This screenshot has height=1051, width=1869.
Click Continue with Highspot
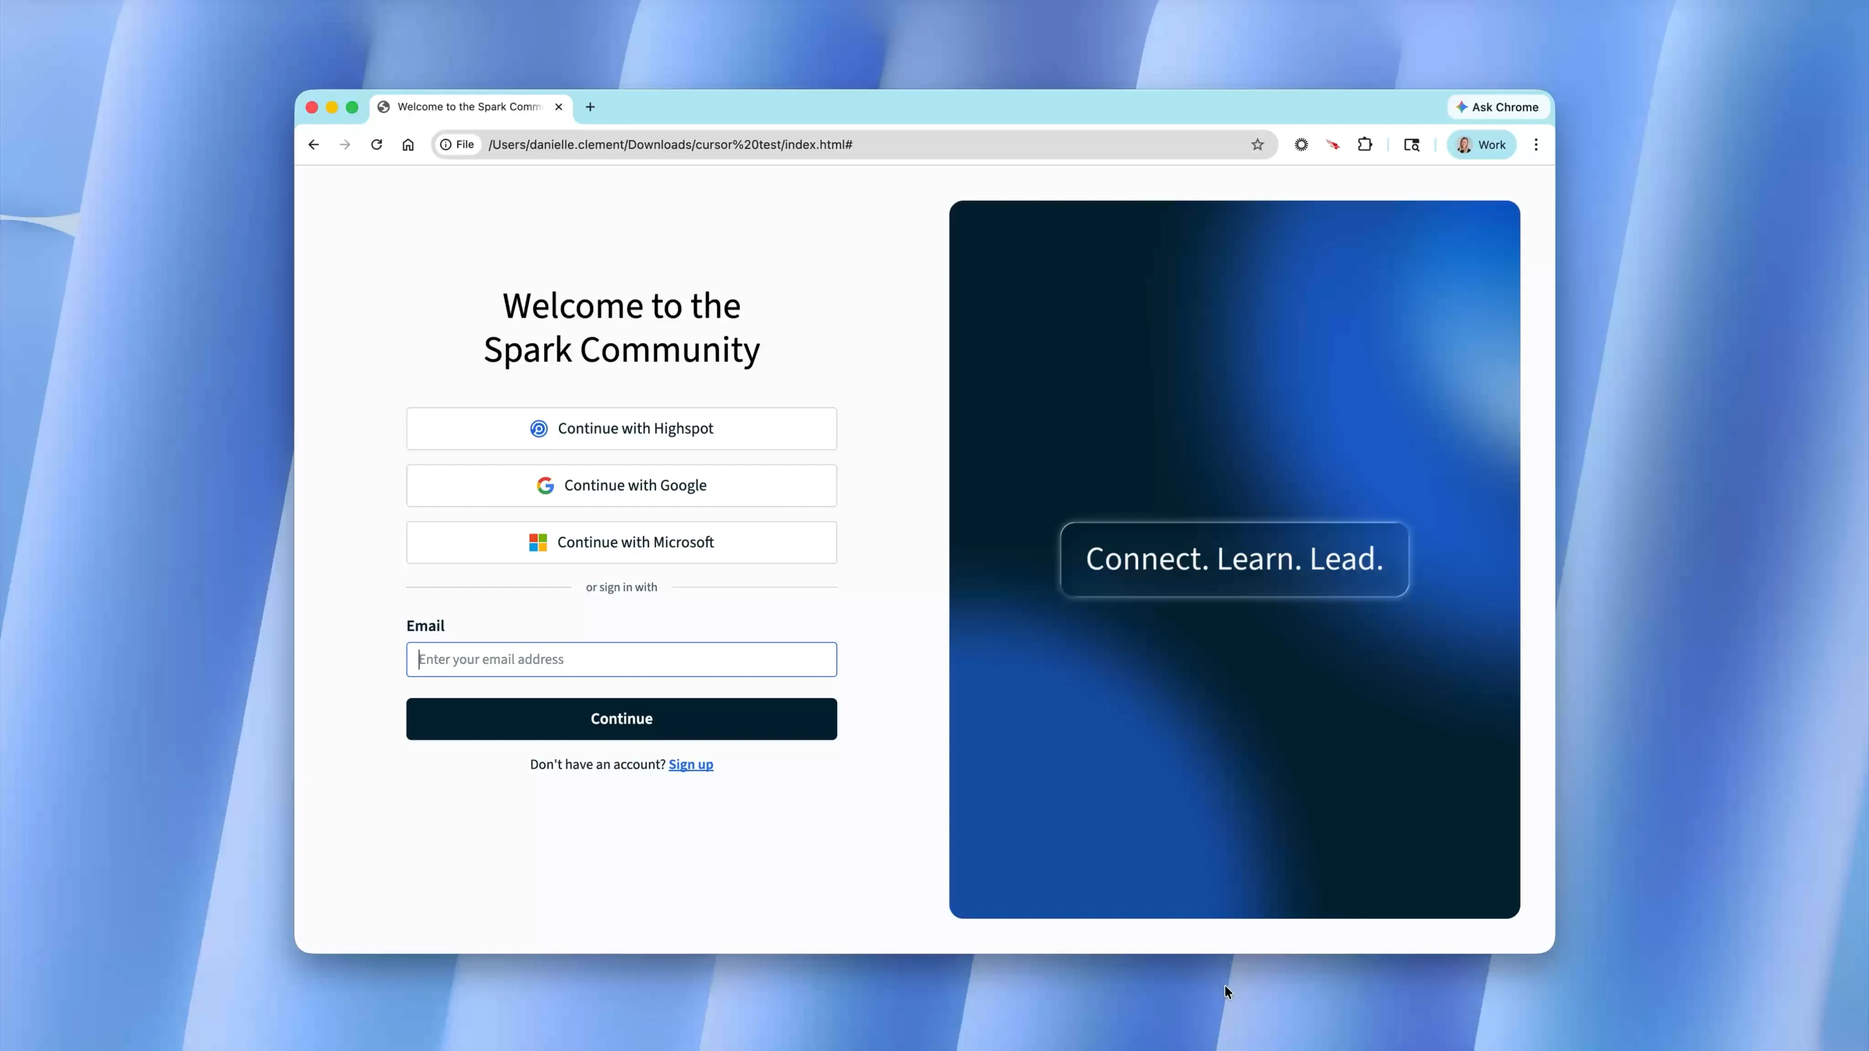(621, 428)
